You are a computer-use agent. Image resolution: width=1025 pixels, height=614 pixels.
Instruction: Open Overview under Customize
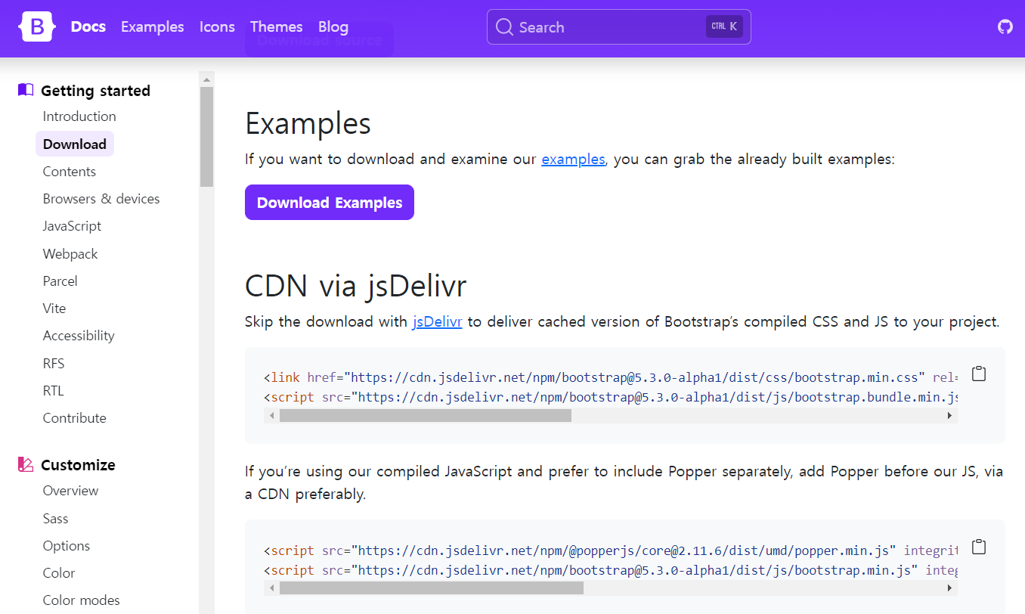71,491
